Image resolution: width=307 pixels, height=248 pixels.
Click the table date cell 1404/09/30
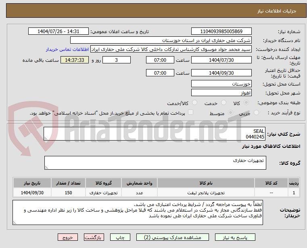coord(32,193)
